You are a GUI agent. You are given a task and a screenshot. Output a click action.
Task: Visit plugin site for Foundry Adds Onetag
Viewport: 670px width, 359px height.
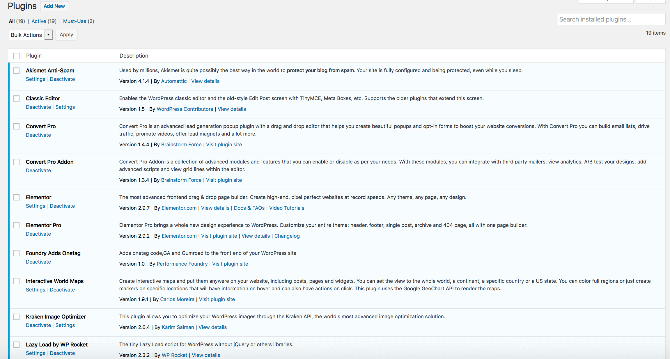(x=230, y=264)
